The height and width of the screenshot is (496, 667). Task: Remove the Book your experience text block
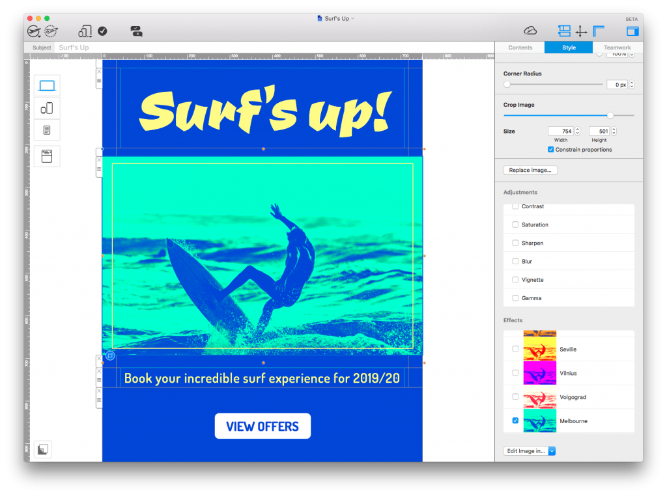coord(99,371)
